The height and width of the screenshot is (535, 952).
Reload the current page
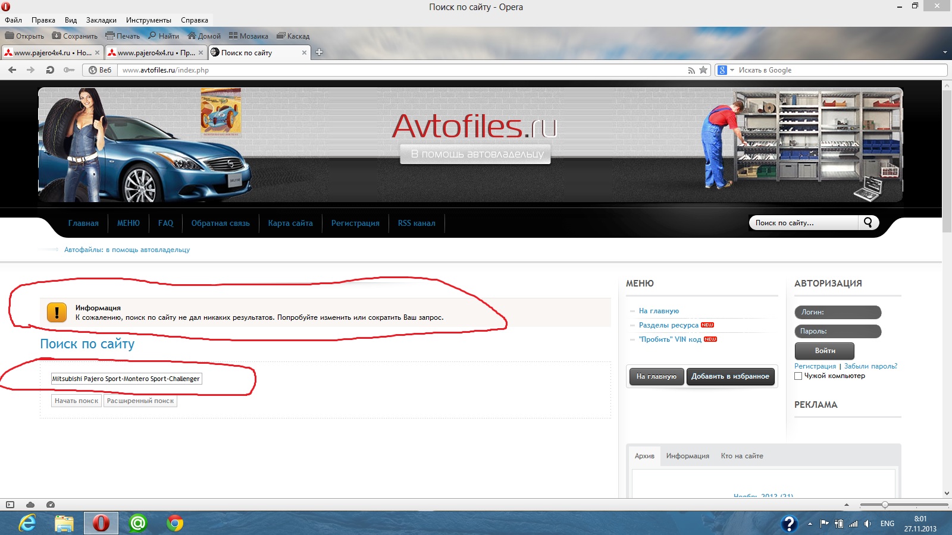tap(50, 70)
